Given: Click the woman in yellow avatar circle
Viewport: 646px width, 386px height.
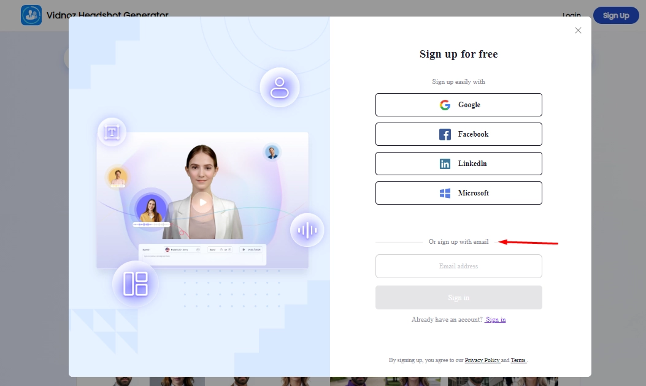Looking at the screenshot, I should (151, 209).
